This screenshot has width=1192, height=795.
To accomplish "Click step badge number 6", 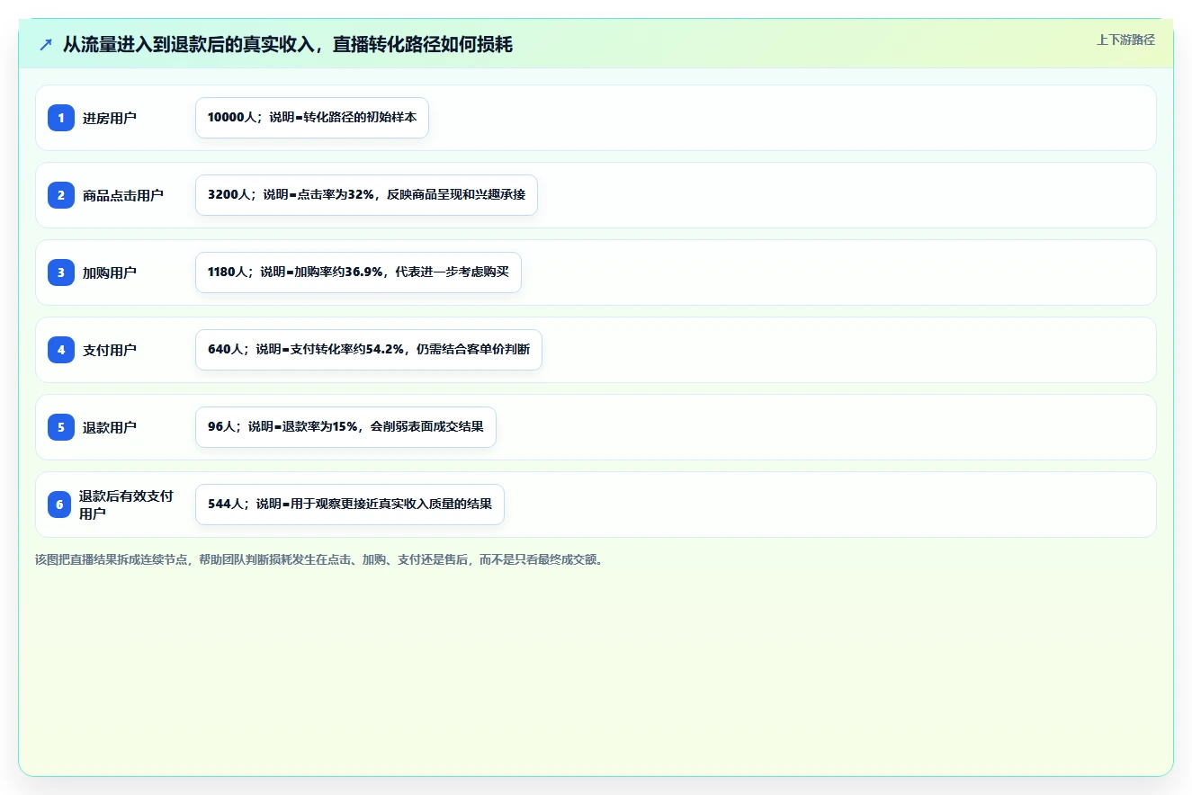I will [x=59, y=505].
